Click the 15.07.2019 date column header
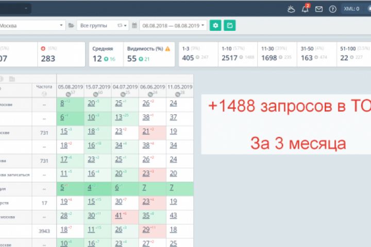 point(98,87)
